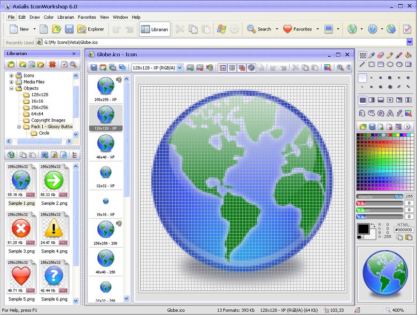417x315 pixels.
Task: Click the Opacity slider
Action: [x=380, y=197]
